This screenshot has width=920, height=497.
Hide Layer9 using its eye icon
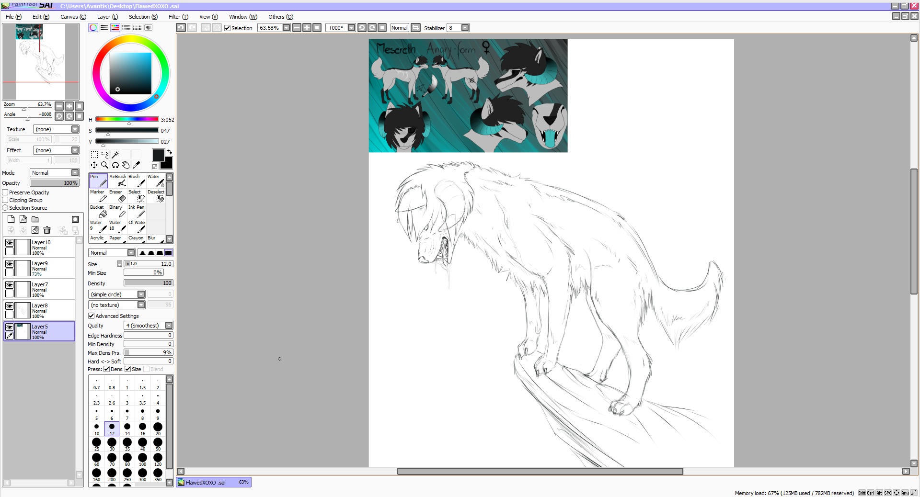9,264
